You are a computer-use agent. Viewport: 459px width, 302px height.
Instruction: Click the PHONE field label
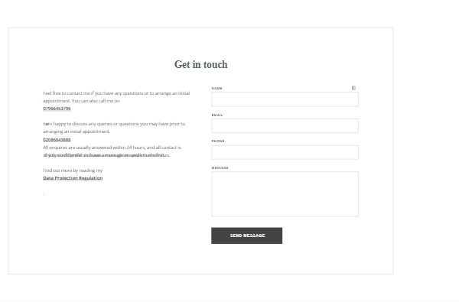[x=218, y=141]
